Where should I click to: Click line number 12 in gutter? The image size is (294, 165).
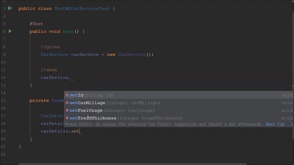(3, 77)
